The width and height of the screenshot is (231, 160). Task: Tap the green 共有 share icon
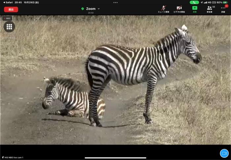(195, 9)
